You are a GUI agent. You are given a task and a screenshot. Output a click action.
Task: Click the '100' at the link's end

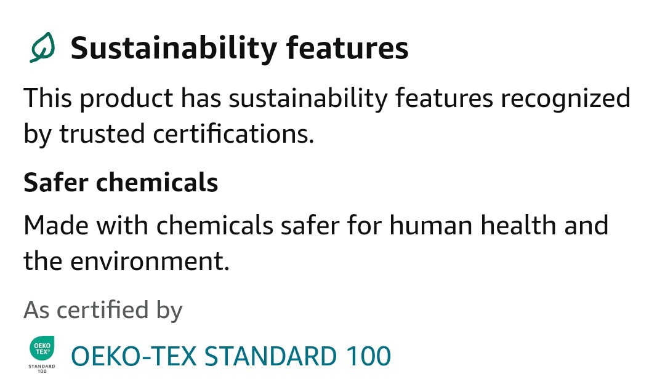click(368, 356)
